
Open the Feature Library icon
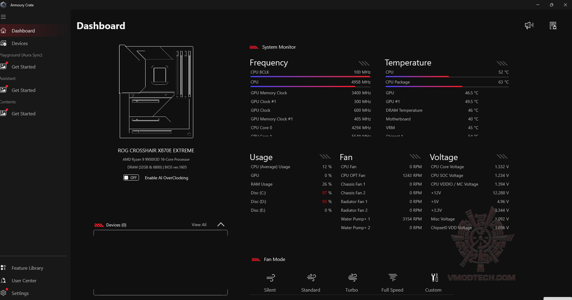pos(3,268)
